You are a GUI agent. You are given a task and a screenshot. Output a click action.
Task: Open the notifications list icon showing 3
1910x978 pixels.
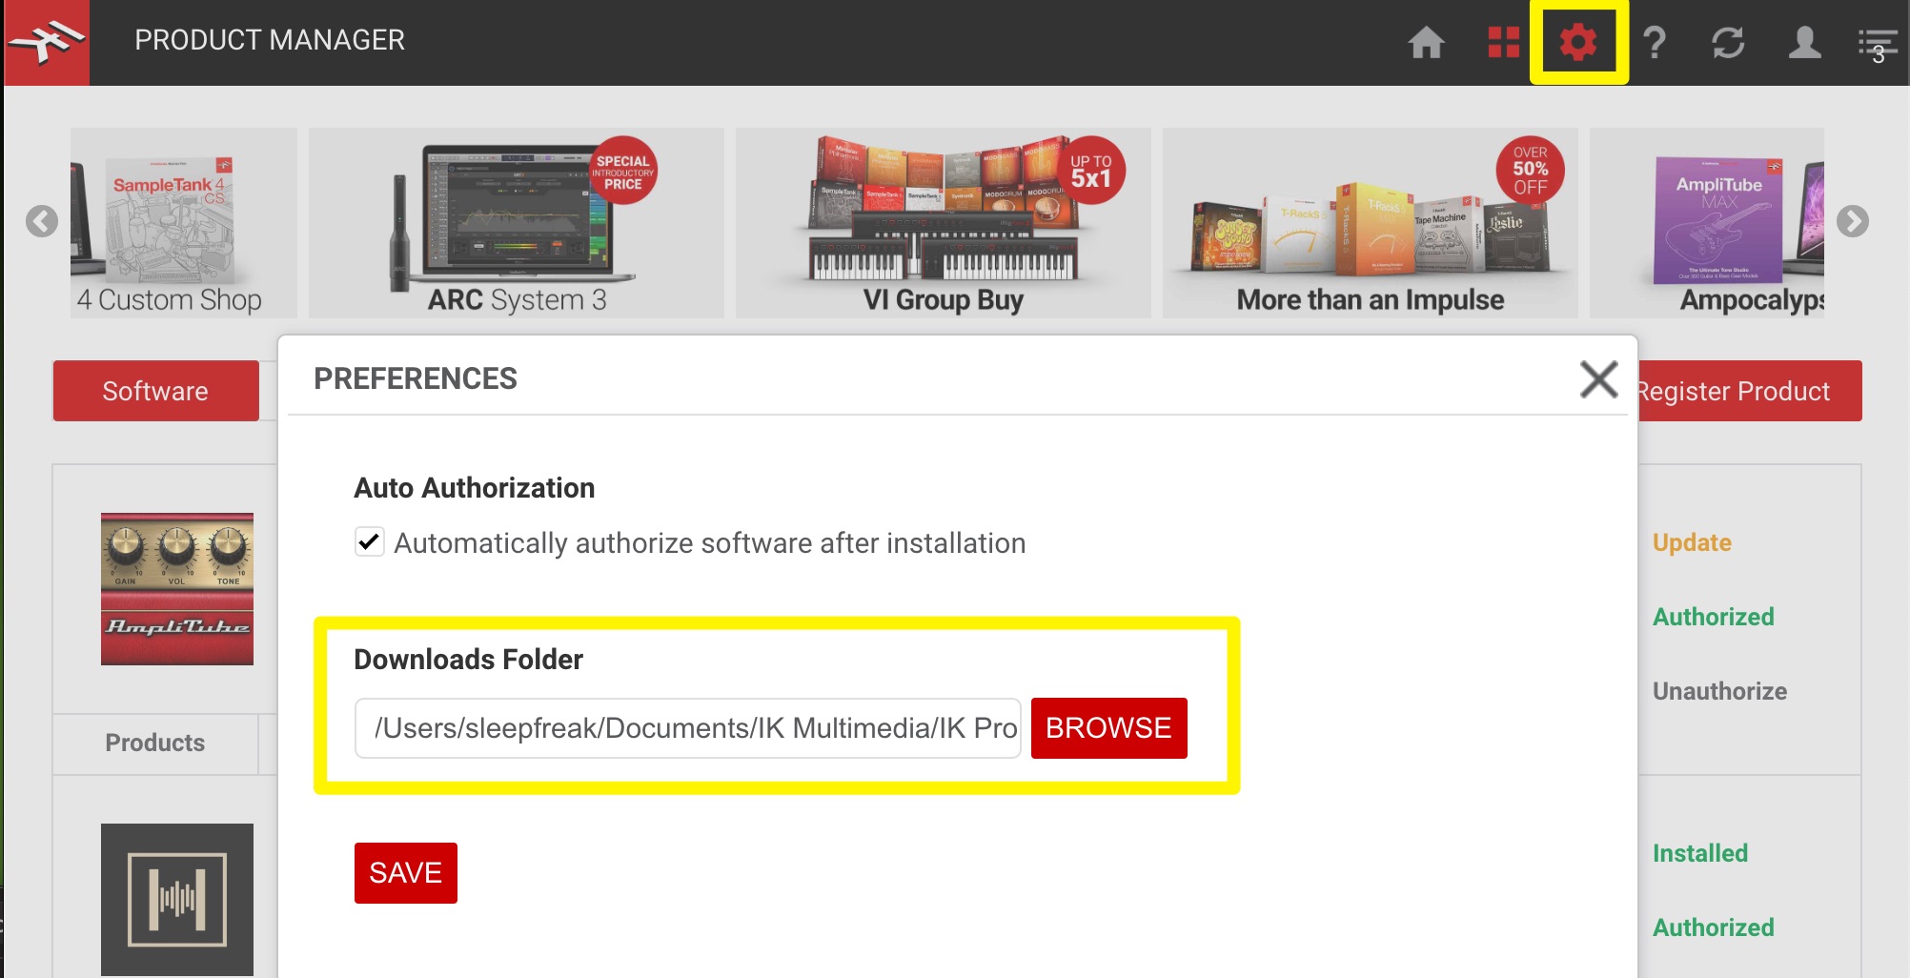point(1878,45)
